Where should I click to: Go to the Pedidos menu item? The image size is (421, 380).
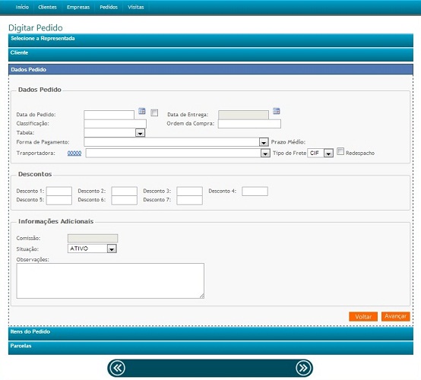coord(109,8)
